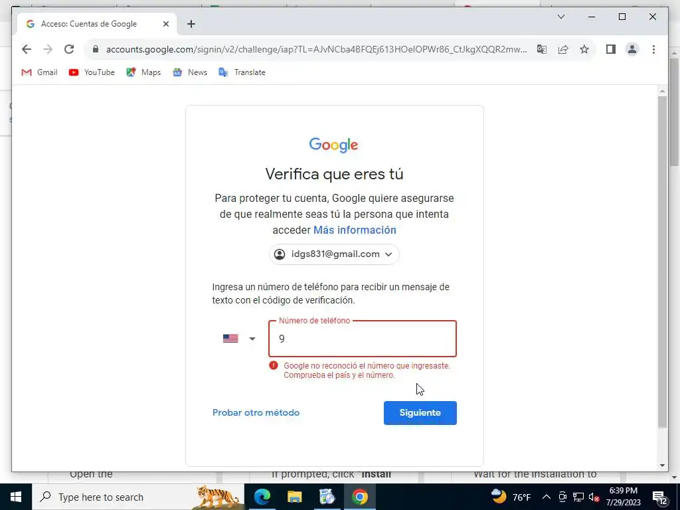
Task: Bookmark this tab with the star icon
Action: coord(584,49)
